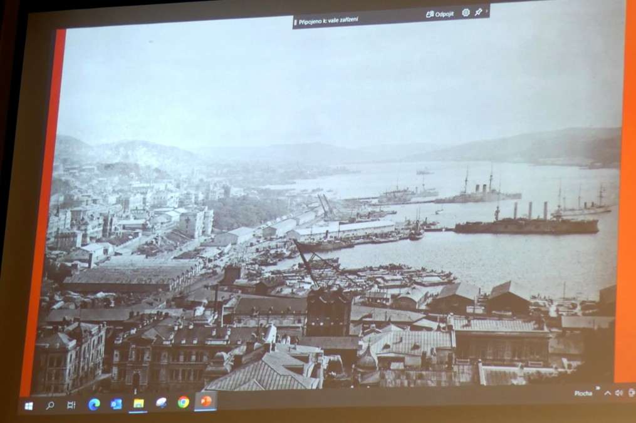
Task: Open the Snipping tool taskbar icon
Action: (161, 403)
